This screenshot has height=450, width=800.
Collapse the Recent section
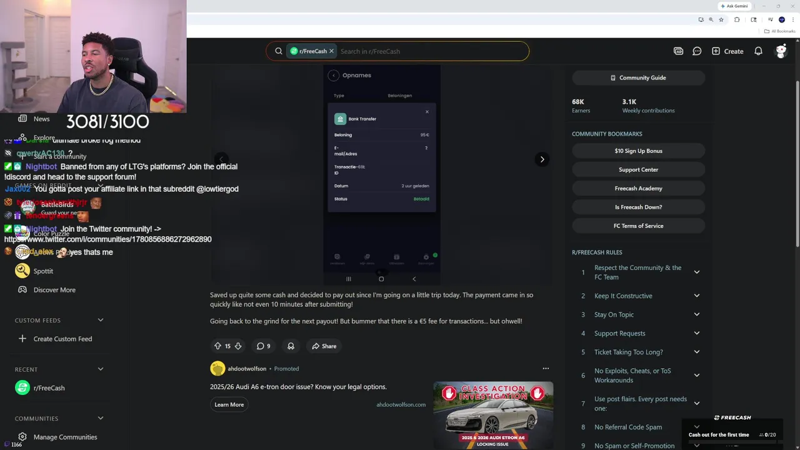(x=100, y=369)
